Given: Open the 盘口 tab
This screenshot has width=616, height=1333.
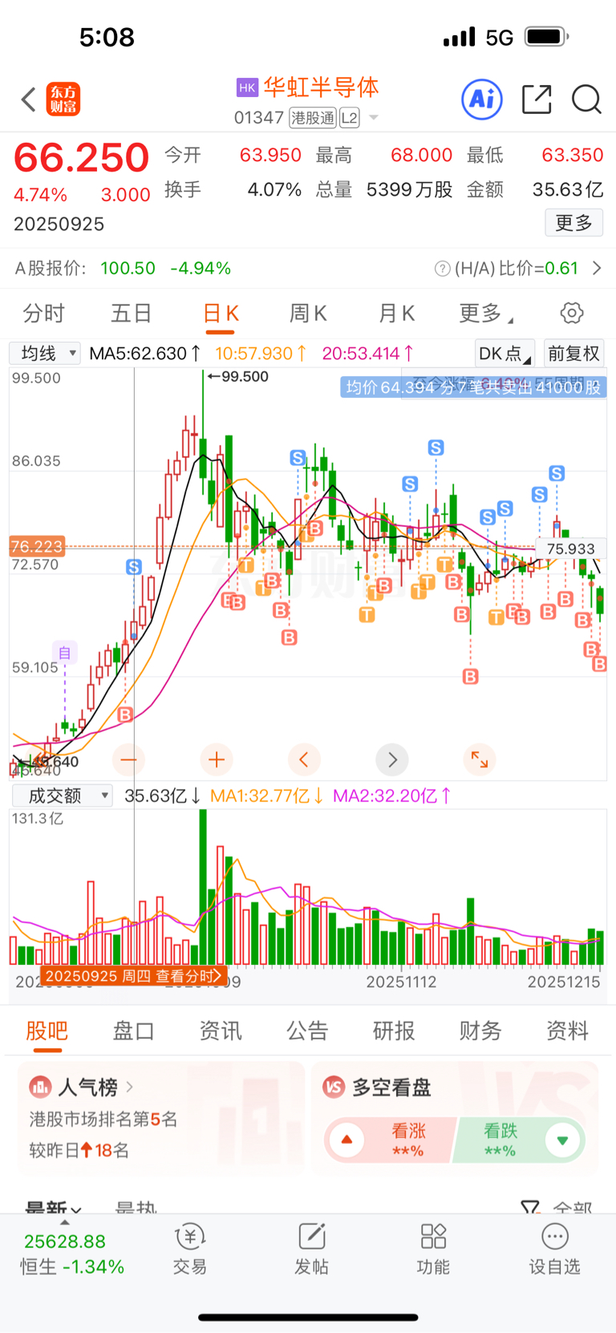Looking at the screenshot, I should click(x=133, y=1031).
